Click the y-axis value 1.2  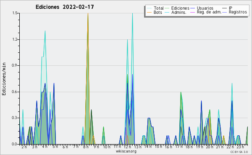[x=15, y=39]
